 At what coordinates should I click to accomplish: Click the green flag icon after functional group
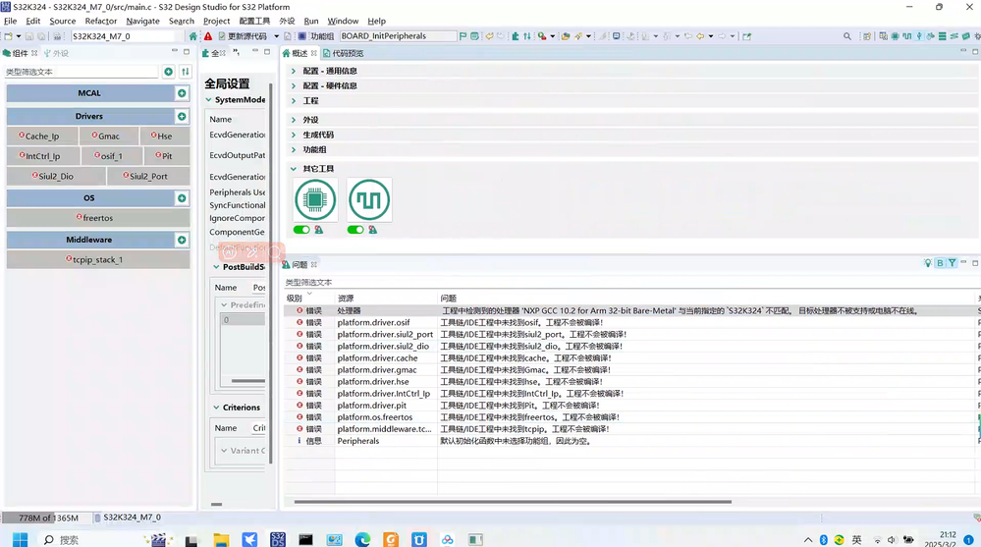pyautogui.click(x=463, y=36)
